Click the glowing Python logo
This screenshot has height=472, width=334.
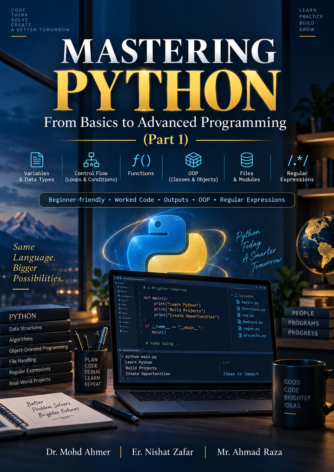click(167, 243)
